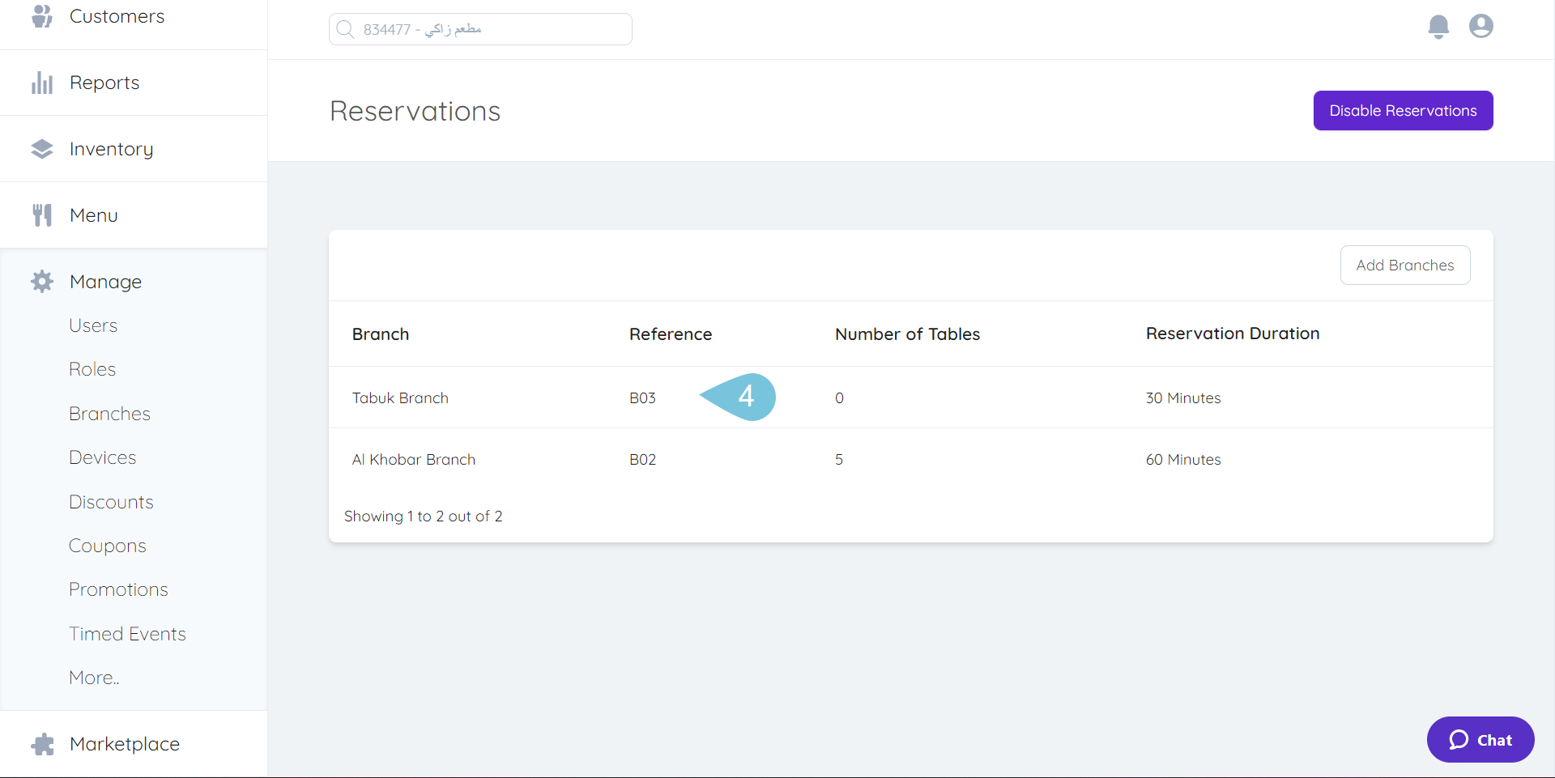Viewport: 1555px width, 778px height.
Task: Select Coupons in the Manage menu
Action: [107, 546]
